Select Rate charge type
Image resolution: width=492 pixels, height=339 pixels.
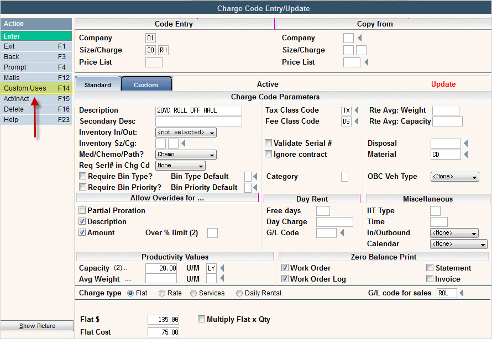point(162,293)
